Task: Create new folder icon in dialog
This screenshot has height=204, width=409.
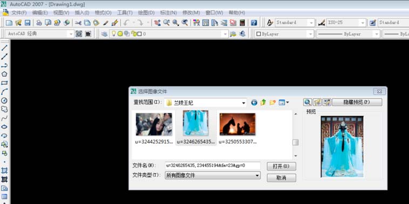Action: coord(272,103)
